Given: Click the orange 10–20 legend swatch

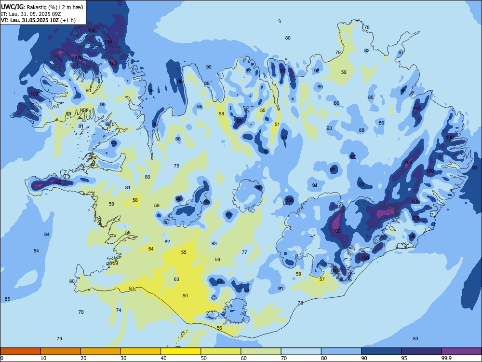Looking at the screenshot, I should [61, 351].
